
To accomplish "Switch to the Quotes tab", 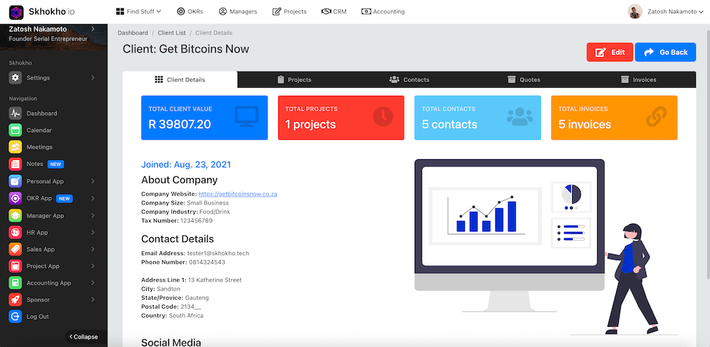I will (x=524, y=80).
